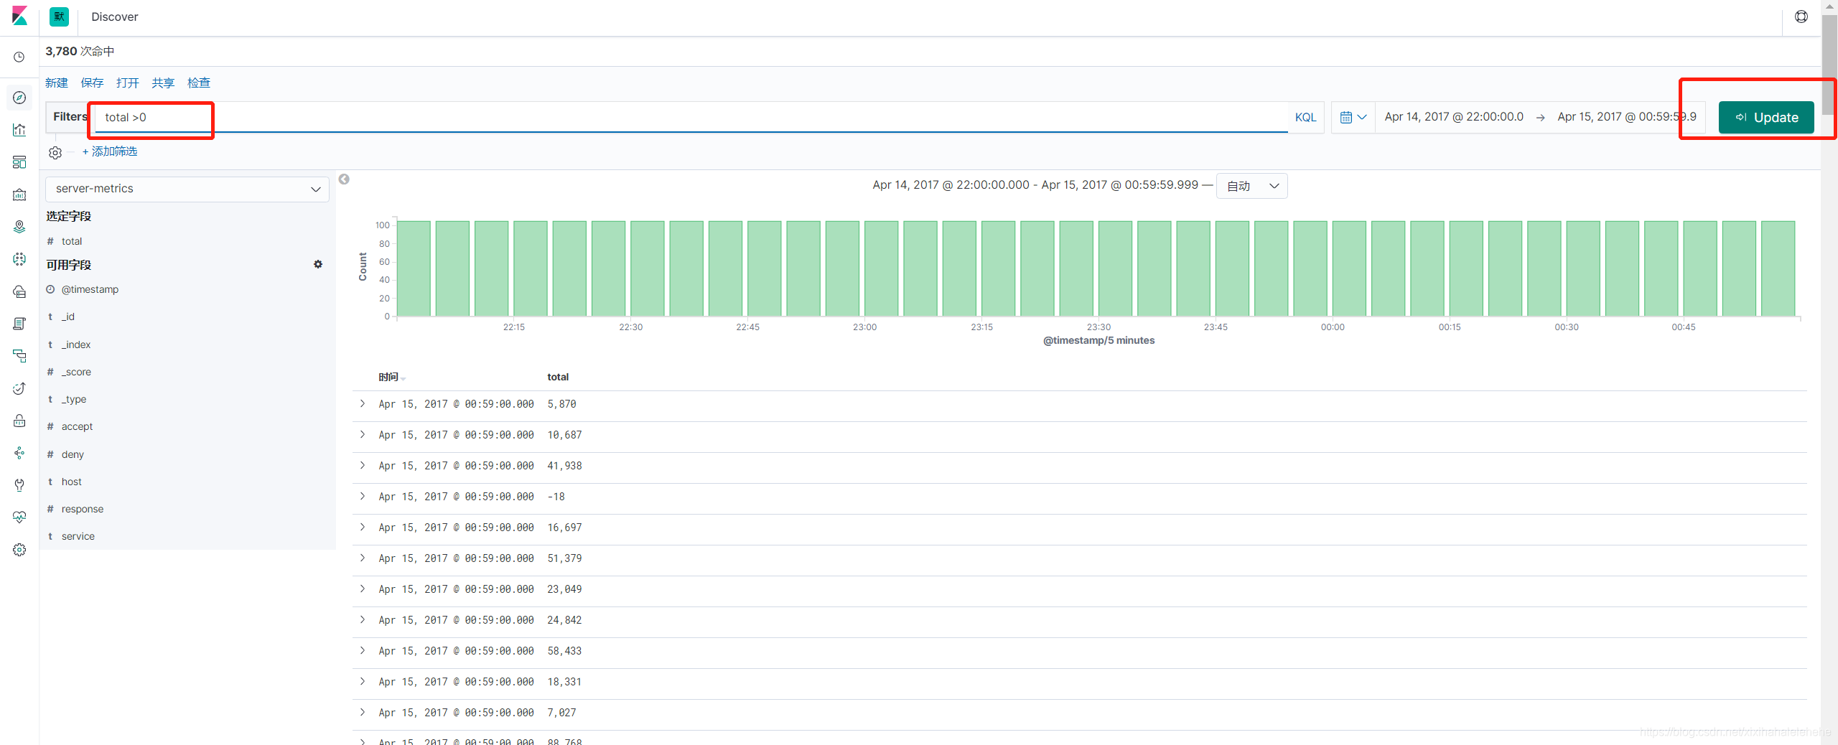
Task: Click the available fields settings gear icon
Action: click(318, 264)
